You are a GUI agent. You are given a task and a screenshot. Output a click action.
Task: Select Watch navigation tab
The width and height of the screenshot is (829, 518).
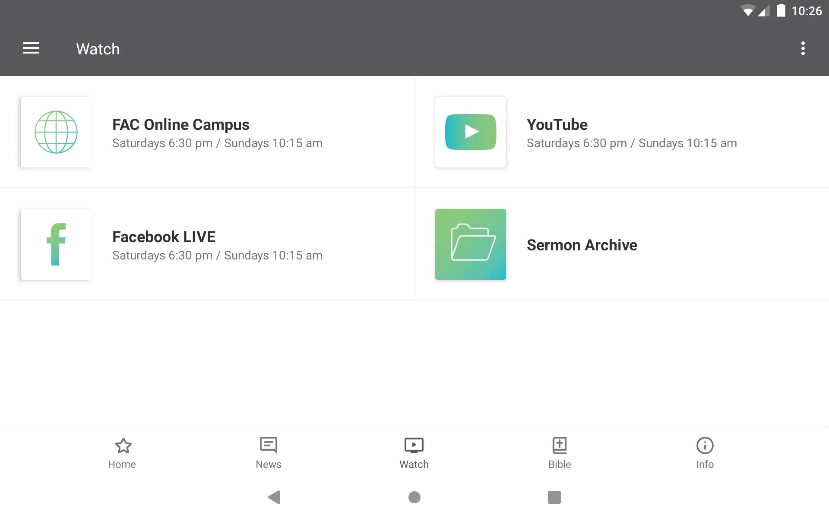tap(414, 452)
